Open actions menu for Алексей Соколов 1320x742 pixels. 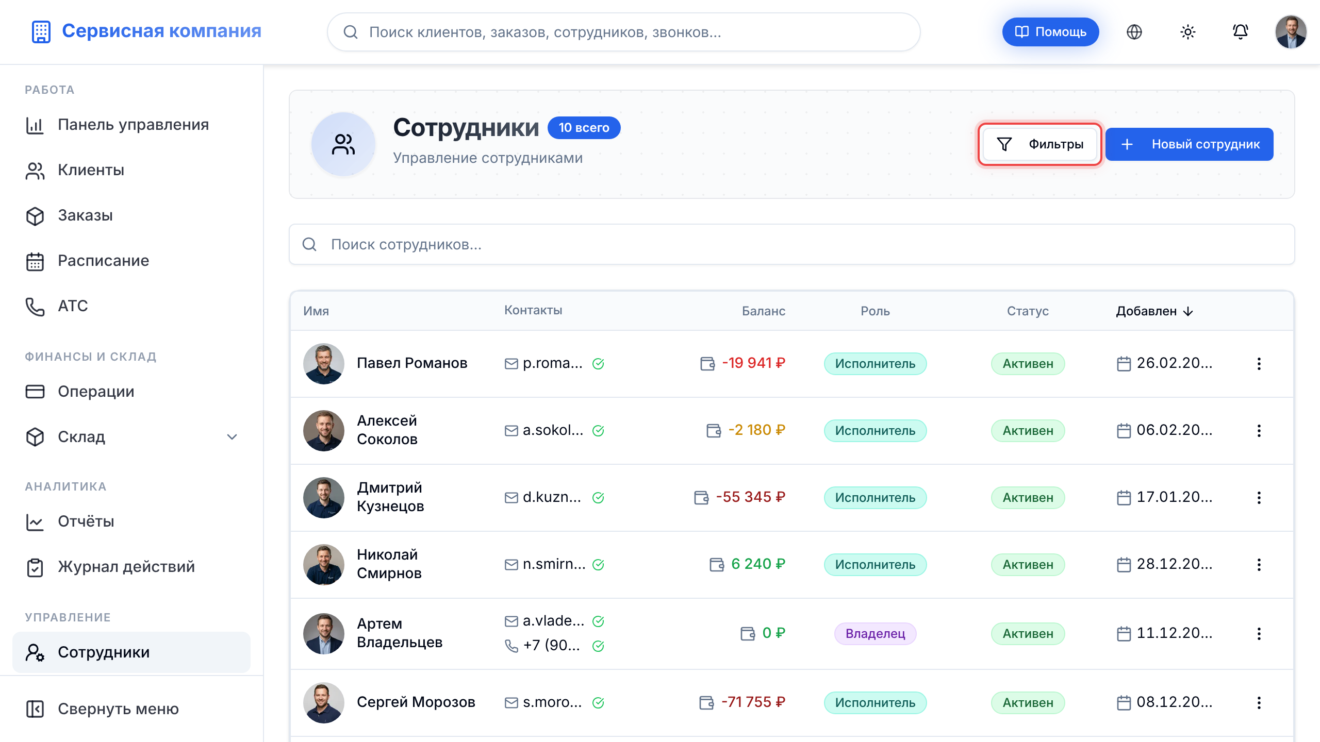pyautogui.click(x=1259, y=431)
